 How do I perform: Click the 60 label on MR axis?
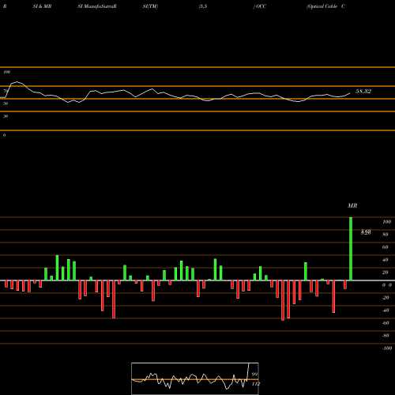(x=386, y=247)
